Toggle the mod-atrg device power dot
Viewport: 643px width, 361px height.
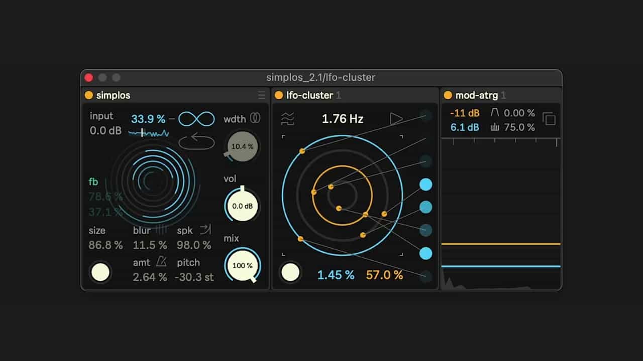coord(448,95)
